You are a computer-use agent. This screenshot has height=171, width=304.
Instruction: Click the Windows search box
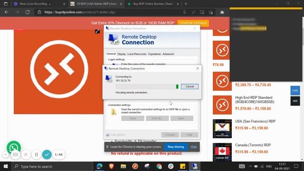pyautogui.click(x=52, y=166)
